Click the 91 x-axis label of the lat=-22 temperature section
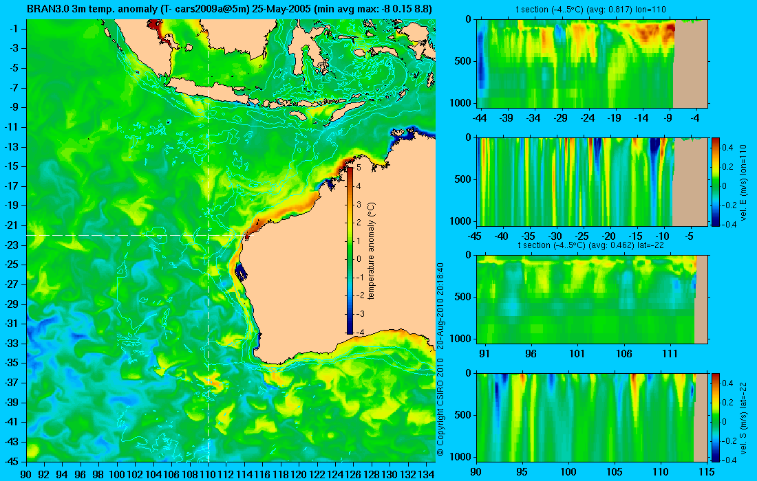The image size is (757, 481). pyautogui.click(x=484, y=354)
